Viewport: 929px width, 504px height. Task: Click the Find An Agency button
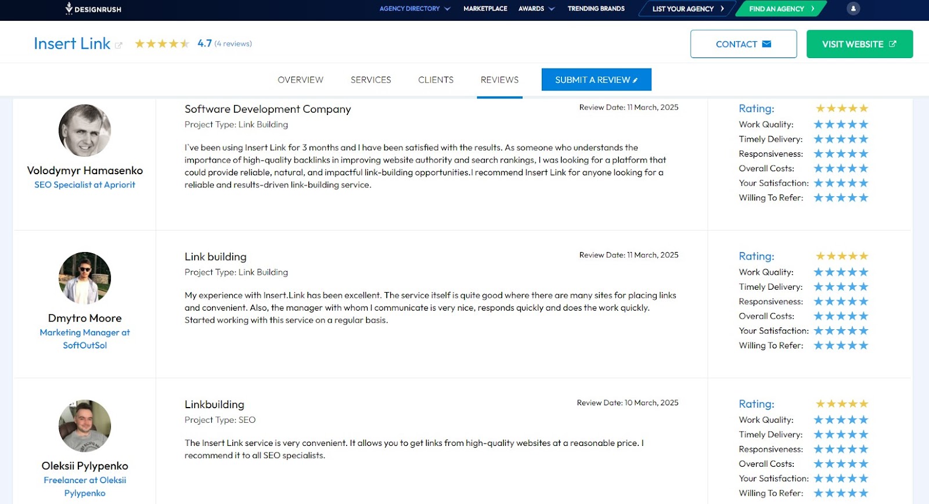tap(782, 9)
